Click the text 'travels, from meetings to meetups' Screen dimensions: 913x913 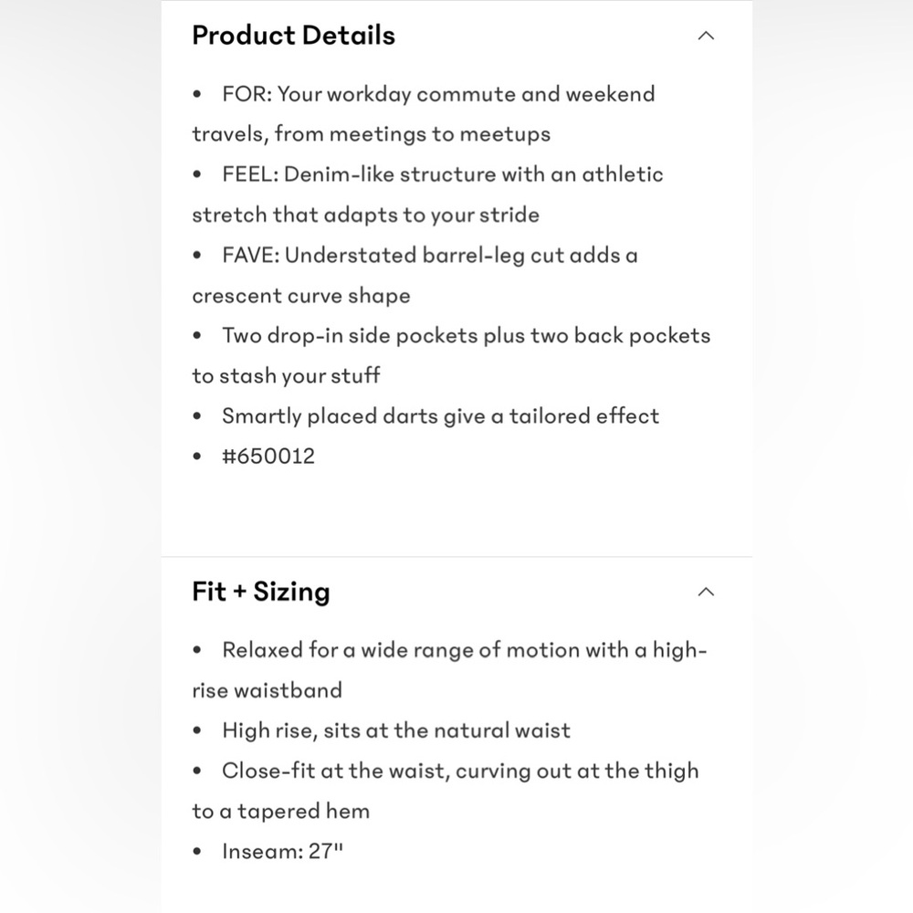(372, 134)
